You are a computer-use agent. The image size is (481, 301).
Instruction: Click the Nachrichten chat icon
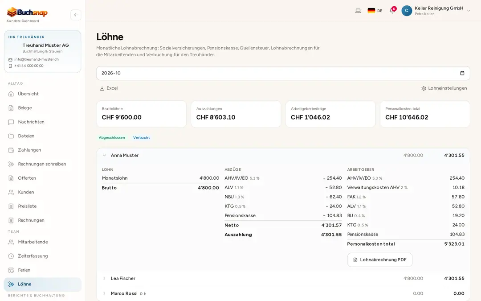11,122
